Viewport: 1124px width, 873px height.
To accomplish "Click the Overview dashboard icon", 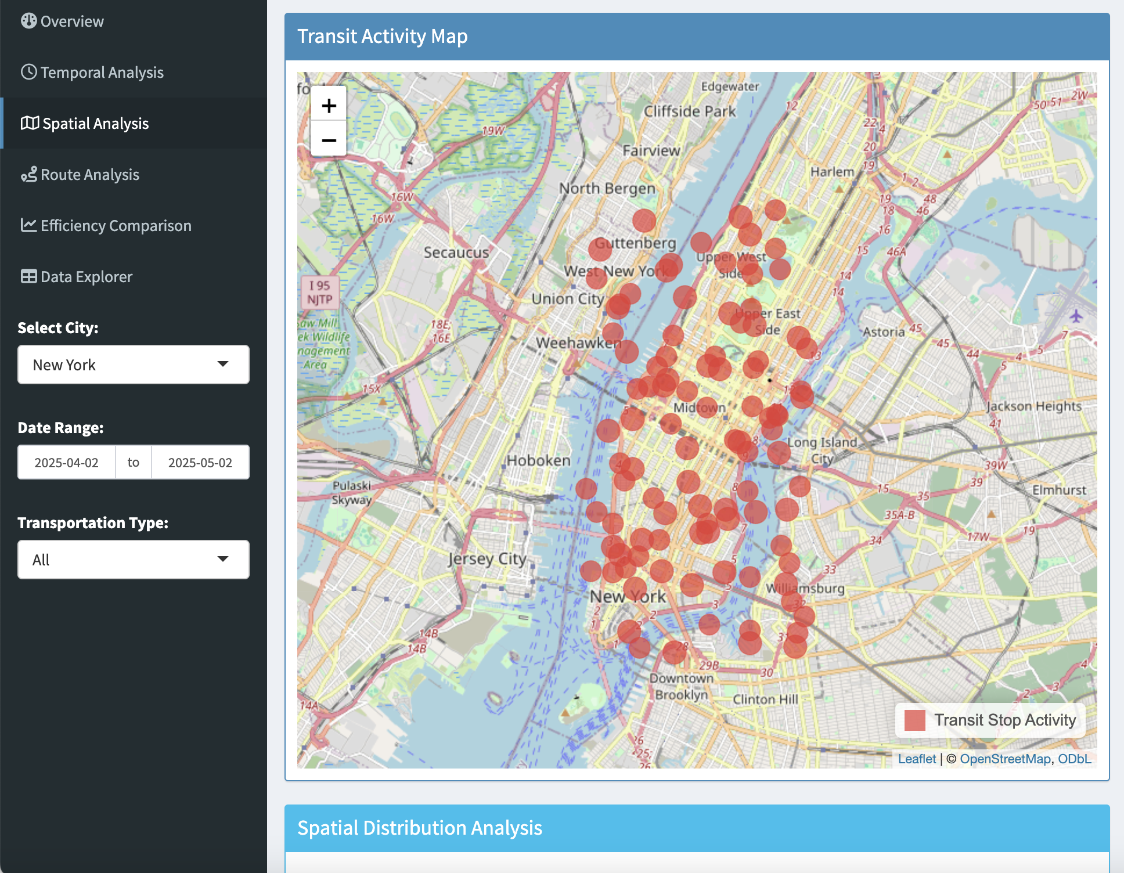I will [28, 21].
